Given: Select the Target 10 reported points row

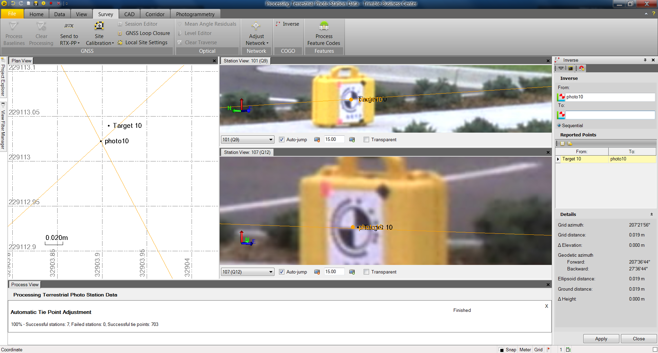Looking at the screenshot, I should point(583,159).
